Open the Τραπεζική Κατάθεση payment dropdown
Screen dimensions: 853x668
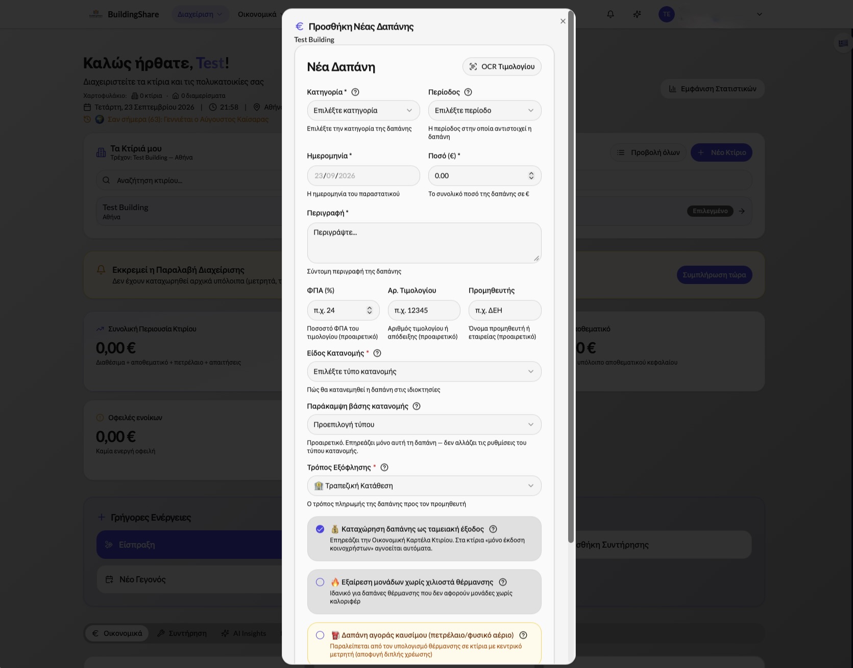point(424,486)
